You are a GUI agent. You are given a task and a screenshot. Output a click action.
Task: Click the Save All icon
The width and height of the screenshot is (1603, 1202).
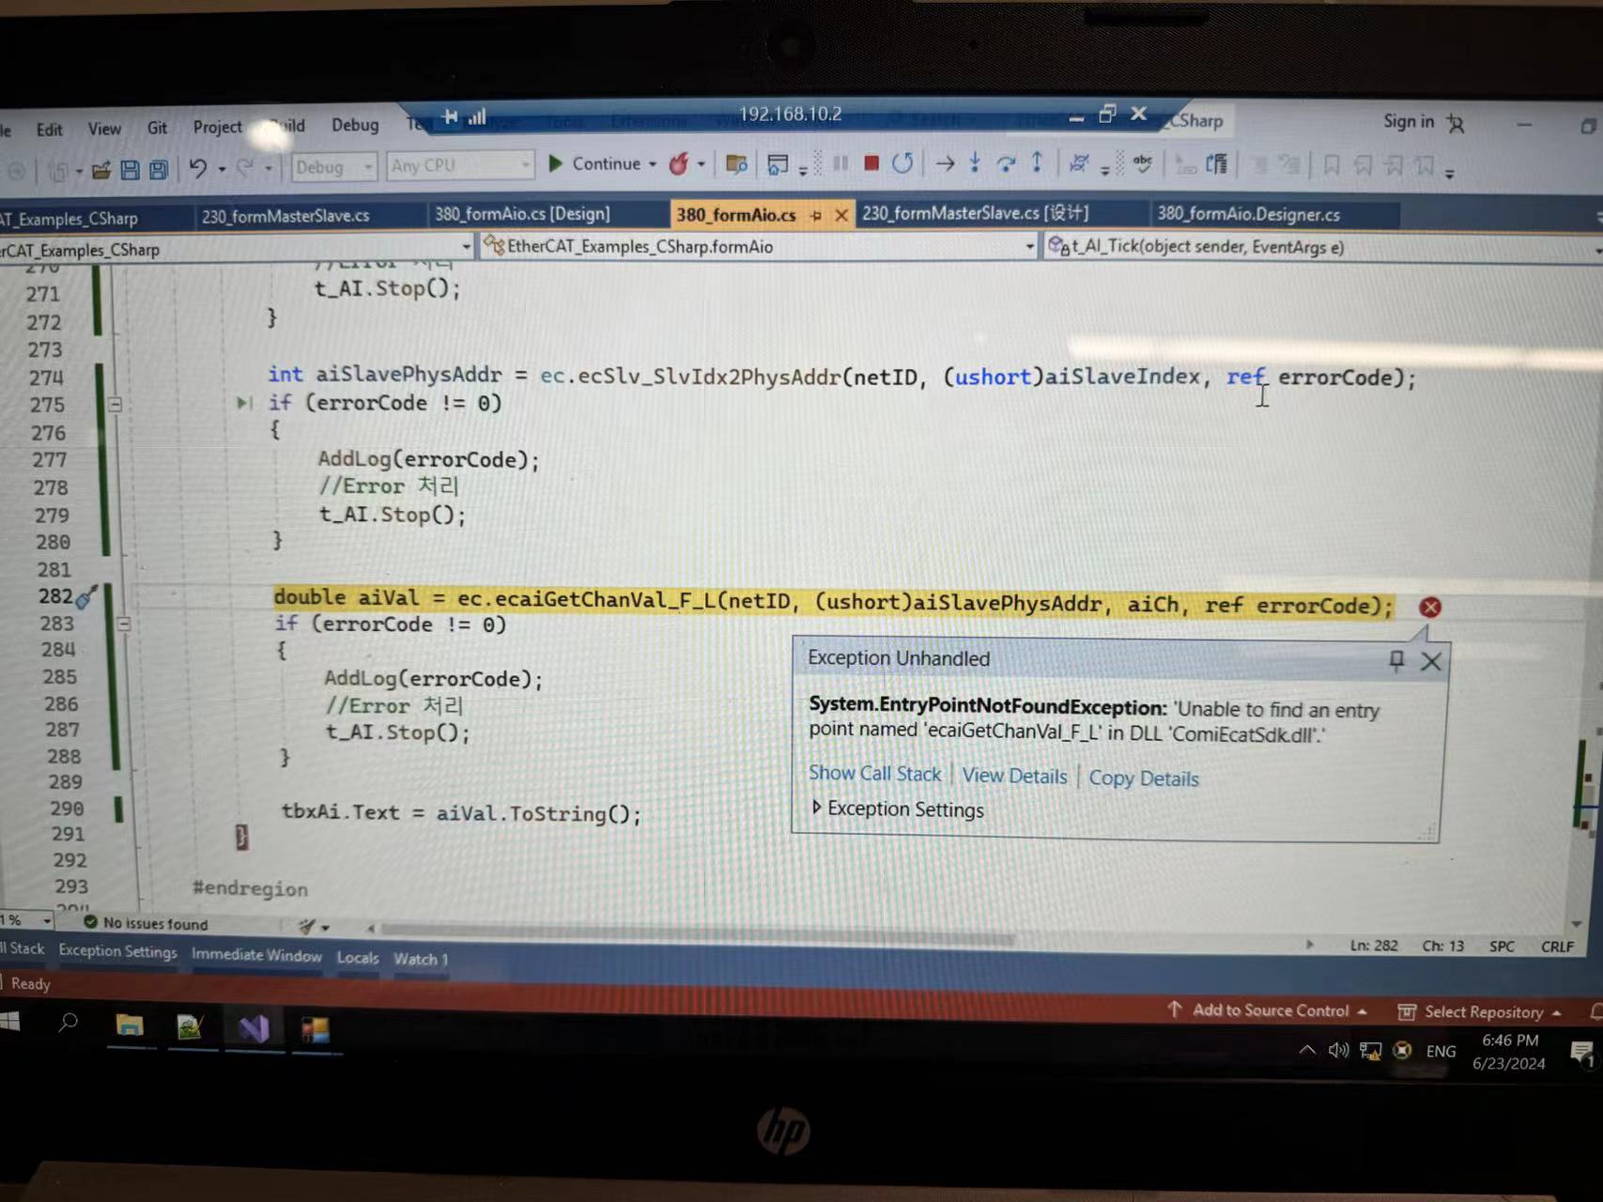click(x=159, y=170)
